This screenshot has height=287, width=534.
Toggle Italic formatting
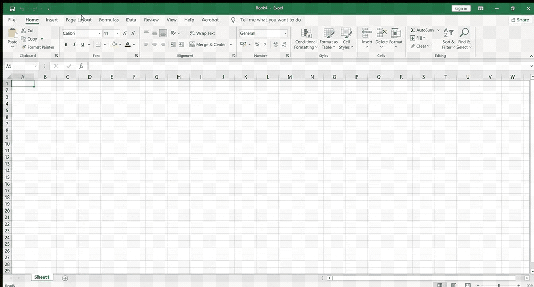pos(74,45)
